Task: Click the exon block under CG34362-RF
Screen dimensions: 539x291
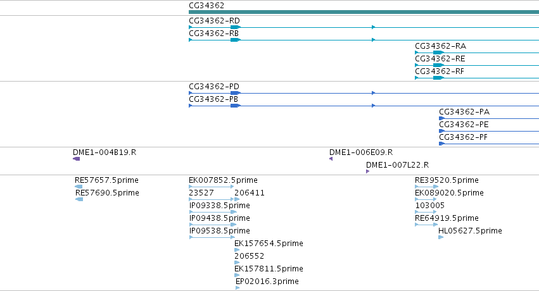Action: (x=438, y=78)
